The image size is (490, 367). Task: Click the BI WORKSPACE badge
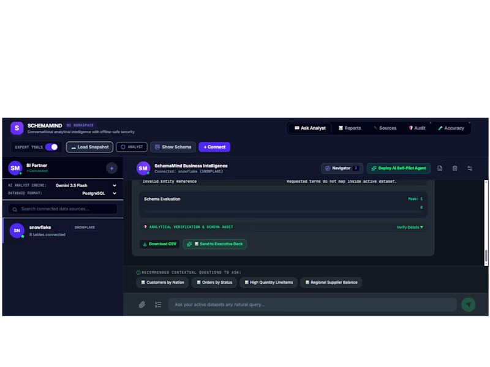pyautogui.click(x=80, y=125)
